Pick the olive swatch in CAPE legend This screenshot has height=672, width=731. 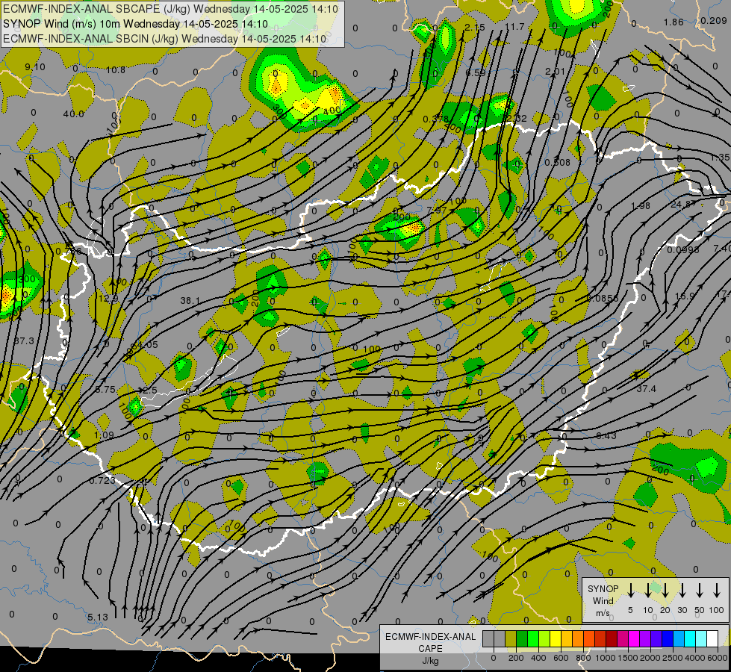511,638
